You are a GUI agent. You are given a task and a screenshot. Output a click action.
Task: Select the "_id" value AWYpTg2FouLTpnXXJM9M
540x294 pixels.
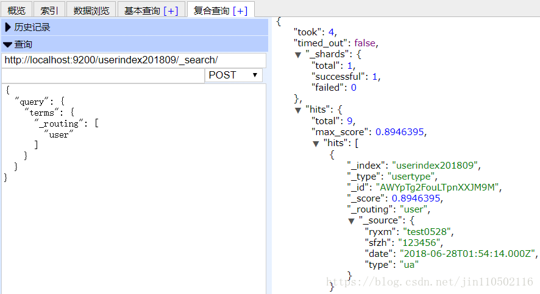click(438, 187)
